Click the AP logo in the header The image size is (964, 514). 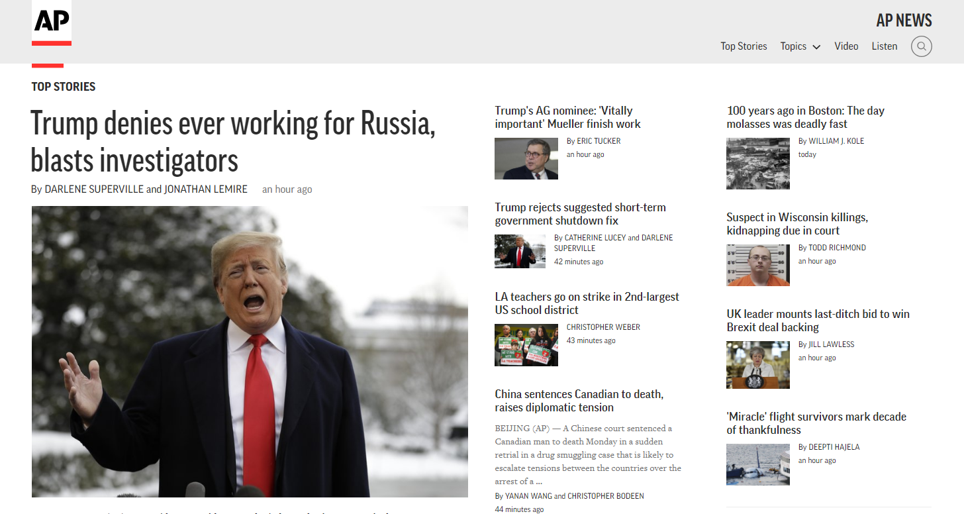click(x=52, y=23)
